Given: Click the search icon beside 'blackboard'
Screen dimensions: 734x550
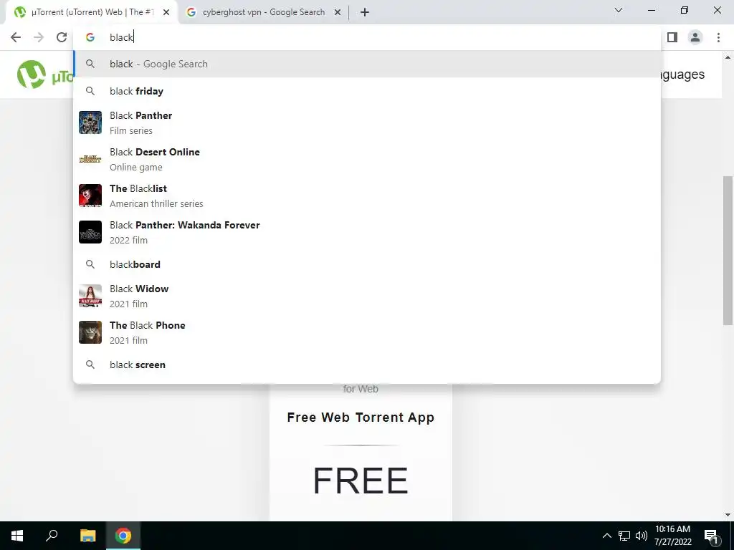Looking at the screenshot, I should coord(90,264).
